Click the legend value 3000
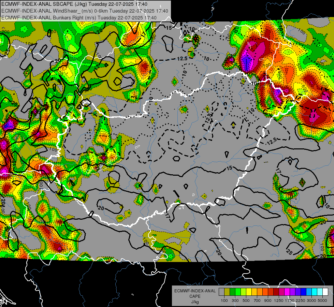 311,301
